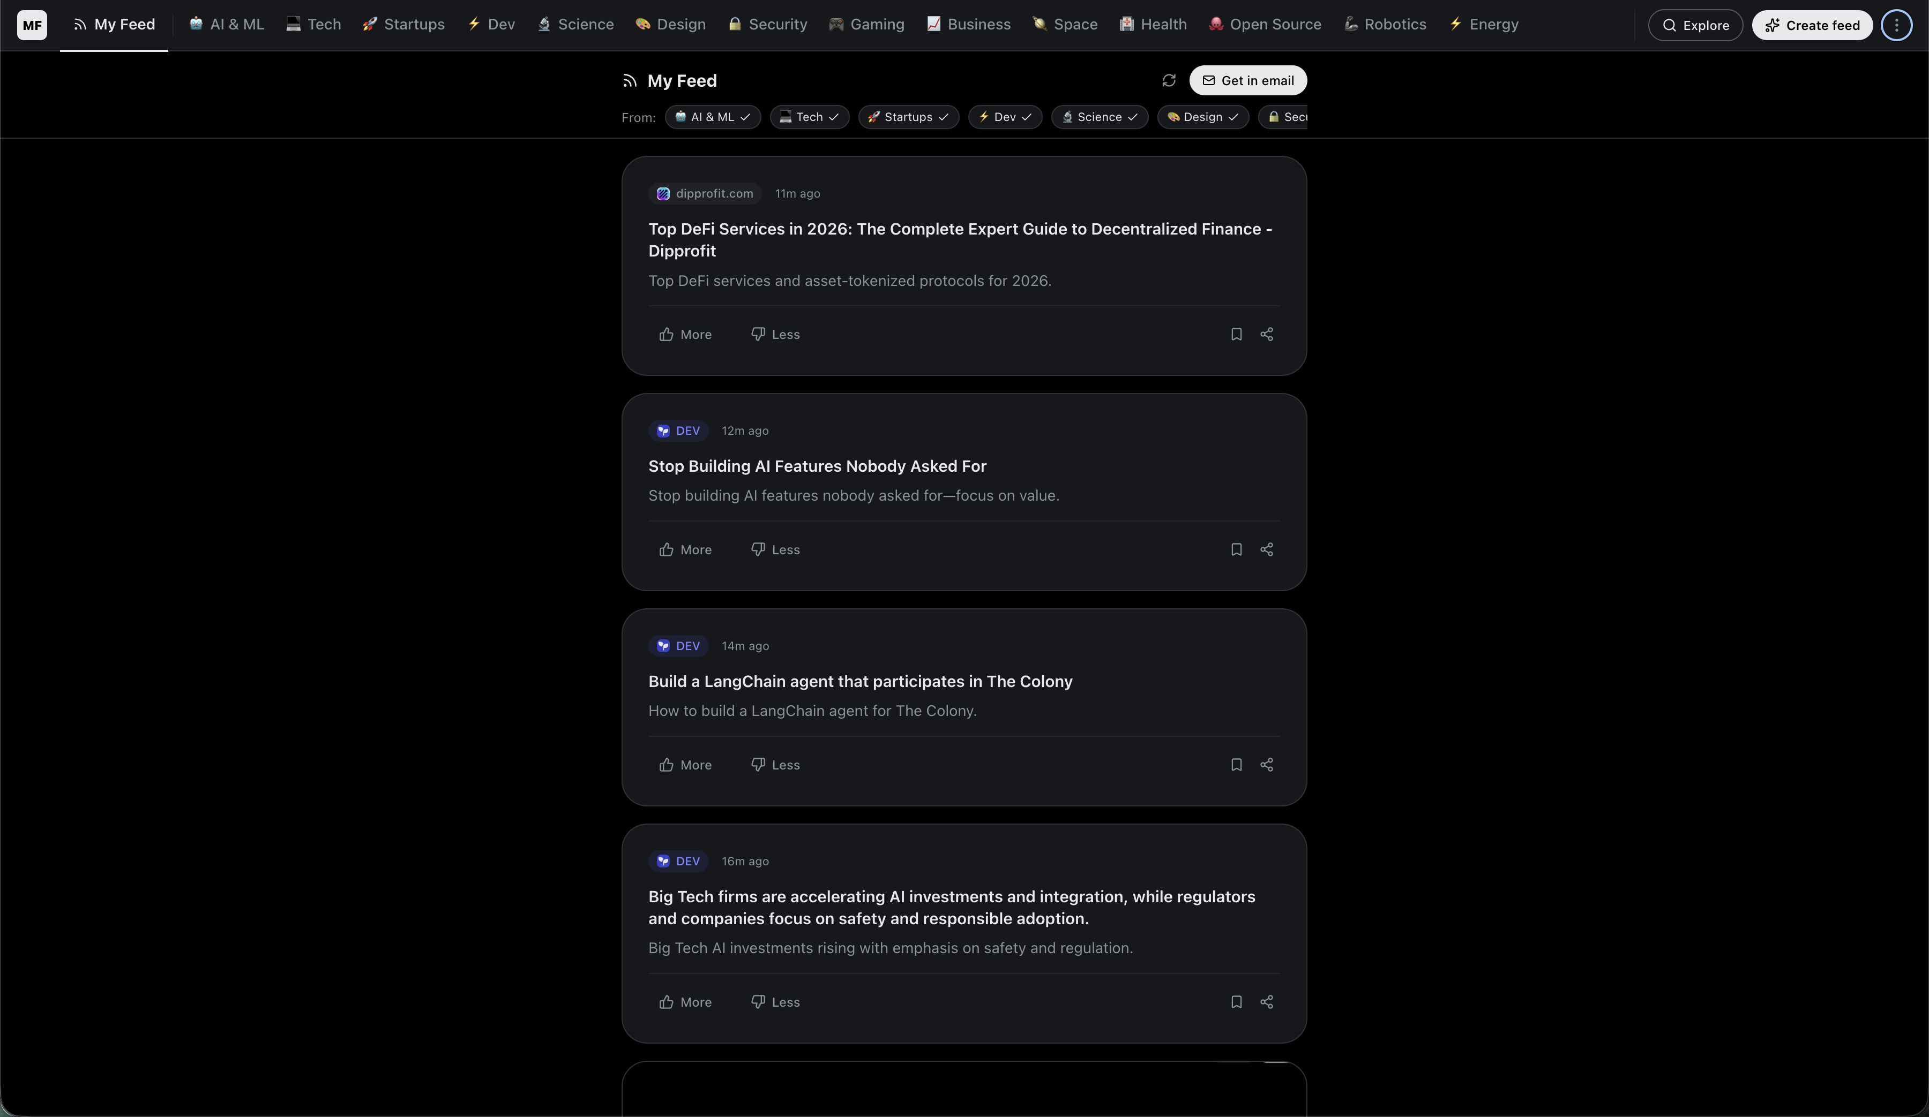Refresh My Feed with the refresh icon

[1168, 80]
